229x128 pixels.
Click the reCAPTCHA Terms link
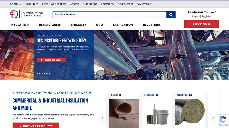(x=226, y=124)
